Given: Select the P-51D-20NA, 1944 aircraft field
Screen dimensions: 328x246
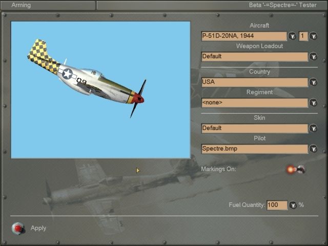Looking at the screenshot, I should [x=244, y=36].
